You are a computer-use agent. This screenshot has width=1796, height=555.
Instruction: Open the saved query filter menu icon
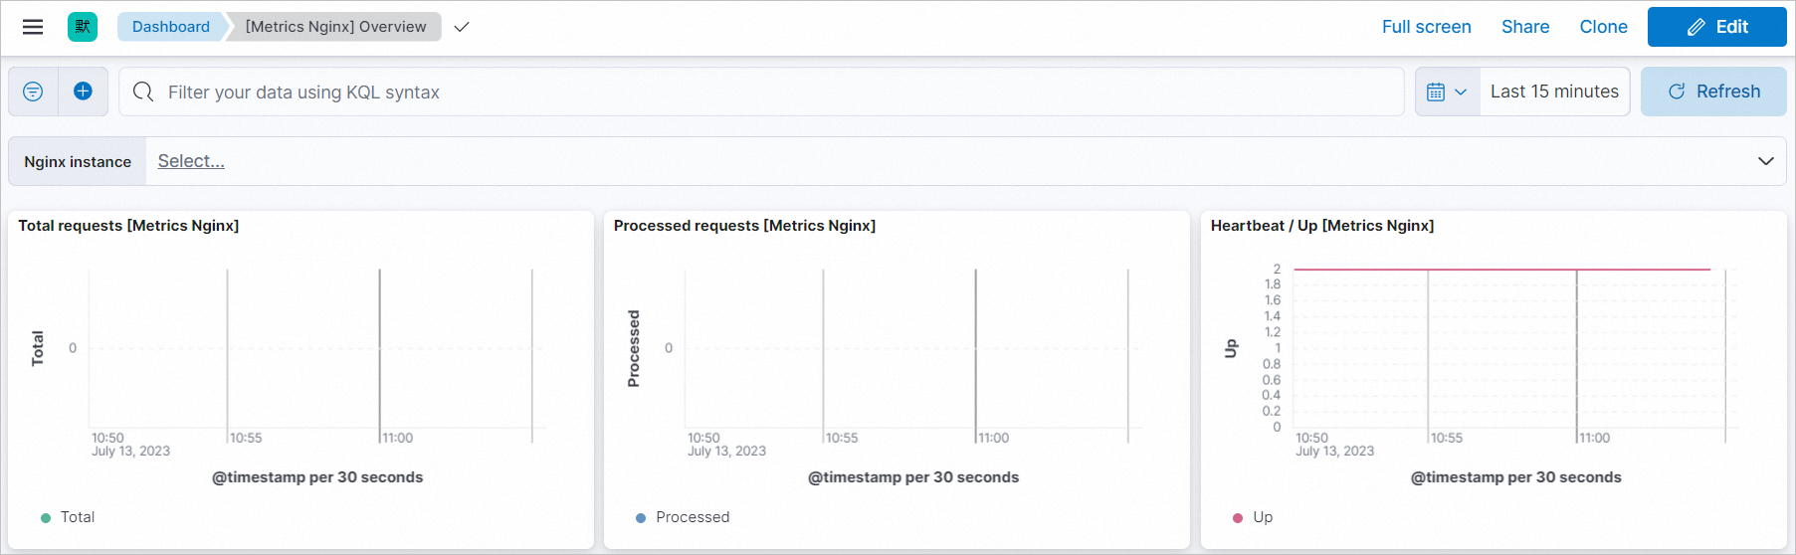pos(33,92)
